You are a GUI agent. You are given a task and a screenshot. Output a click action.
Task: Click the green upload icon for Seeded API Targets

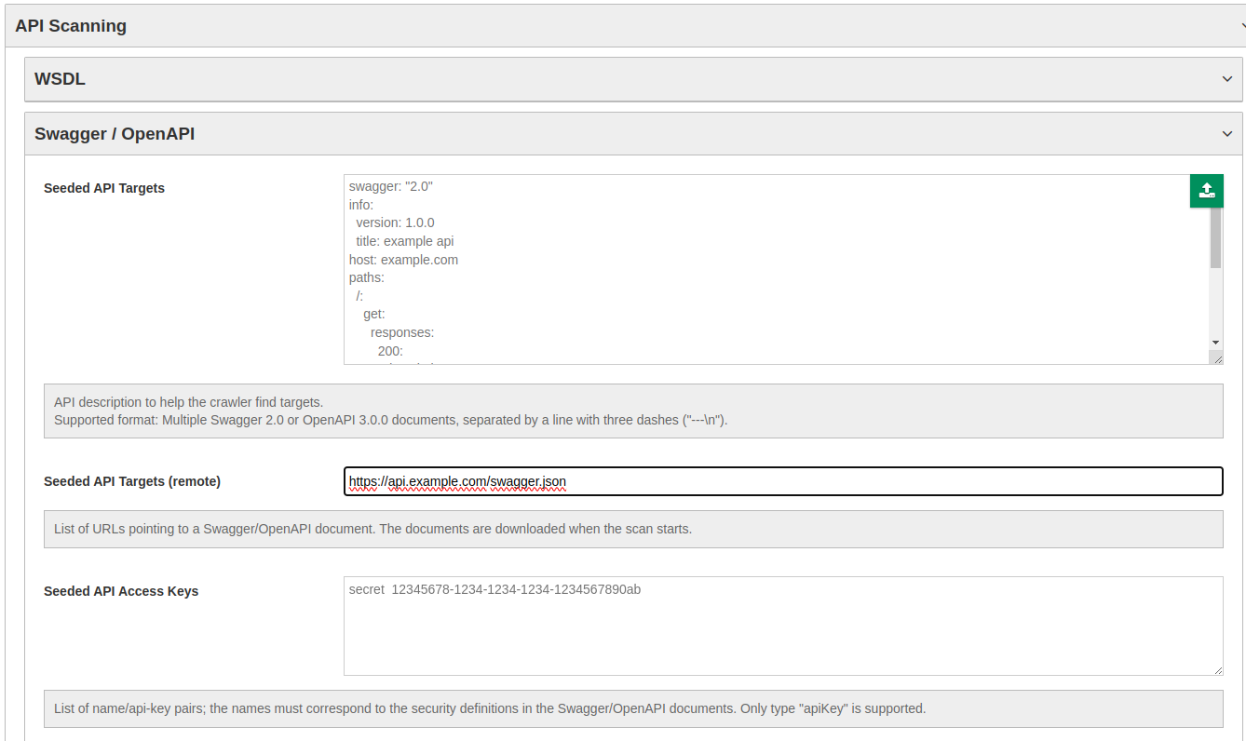[x=1206, y=190]
